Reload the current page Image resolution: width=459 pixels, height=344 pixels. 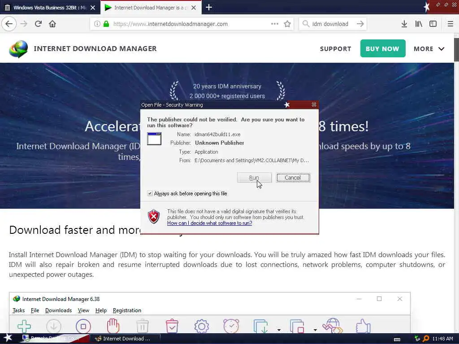[x=39, y=24]
